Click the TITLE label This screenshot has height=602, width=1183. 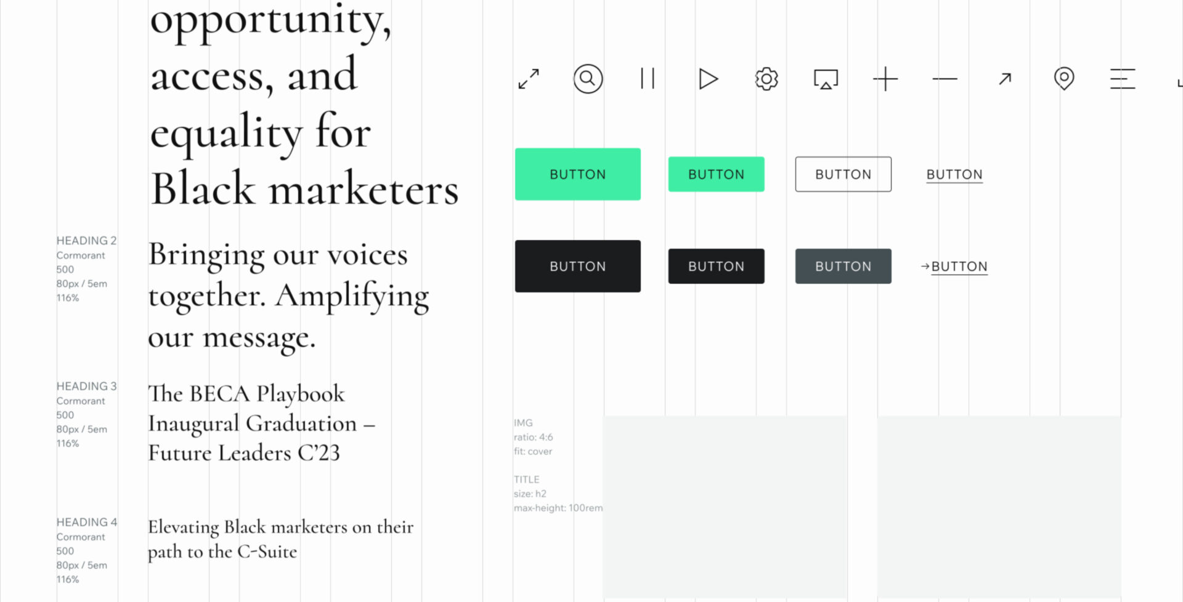tap(527, 480)
